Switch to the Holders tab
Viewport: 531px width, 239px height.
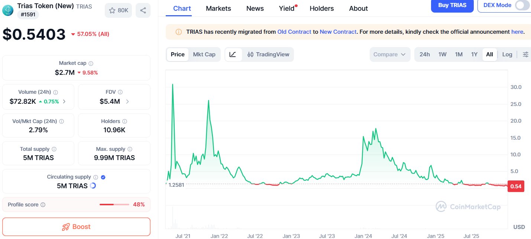pos(321,9)
